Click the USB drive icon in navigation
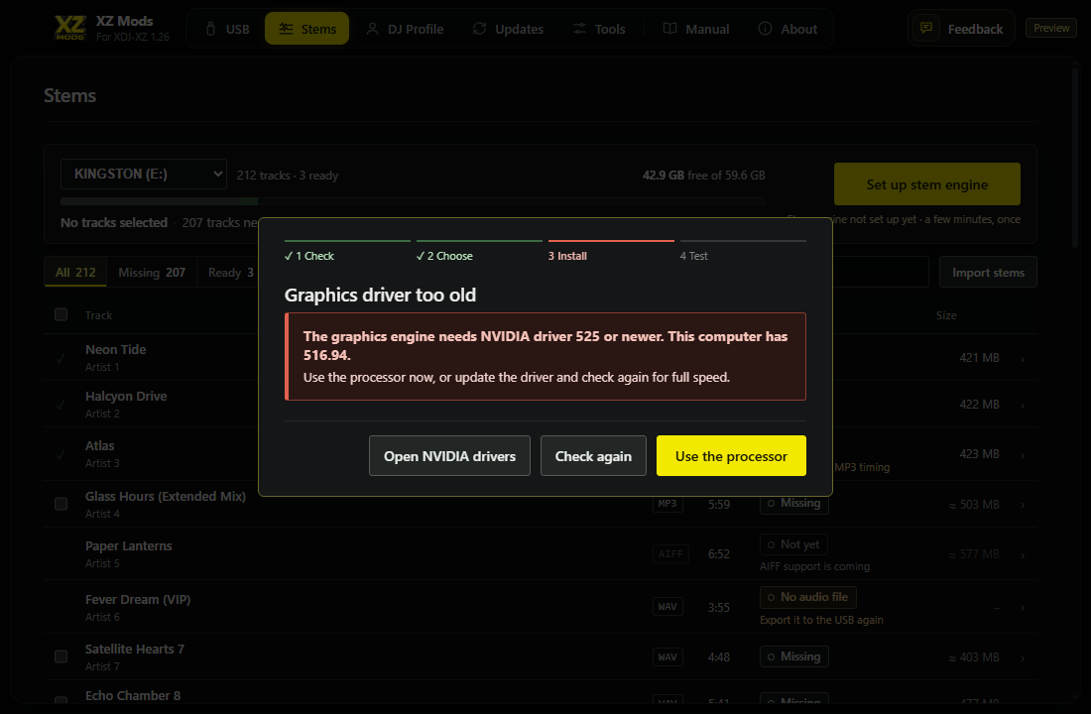The height and width of the screenshot is (714, 1091). (211, 29)
